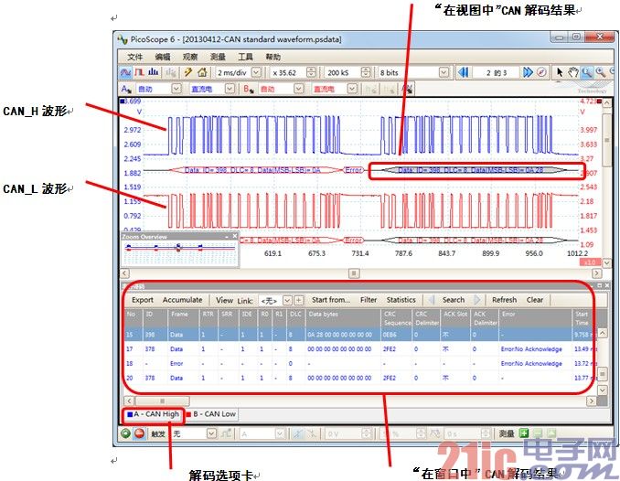Add a measurement with green plus icon
Viewport: 620px width, 481px height.
pyautogui.click(x=524, y=433)
